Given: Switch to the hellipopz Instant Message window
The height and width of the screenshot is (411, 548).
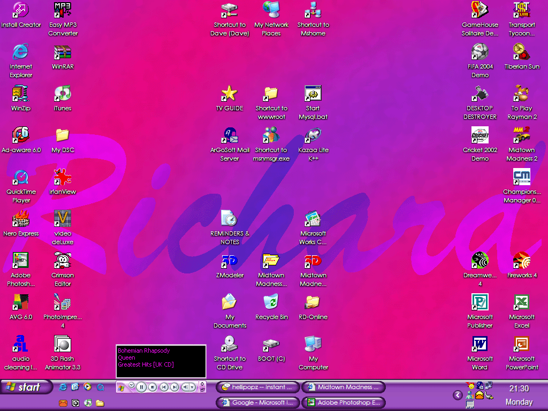Looking at the screenshot, I should [x=257, y=387].
